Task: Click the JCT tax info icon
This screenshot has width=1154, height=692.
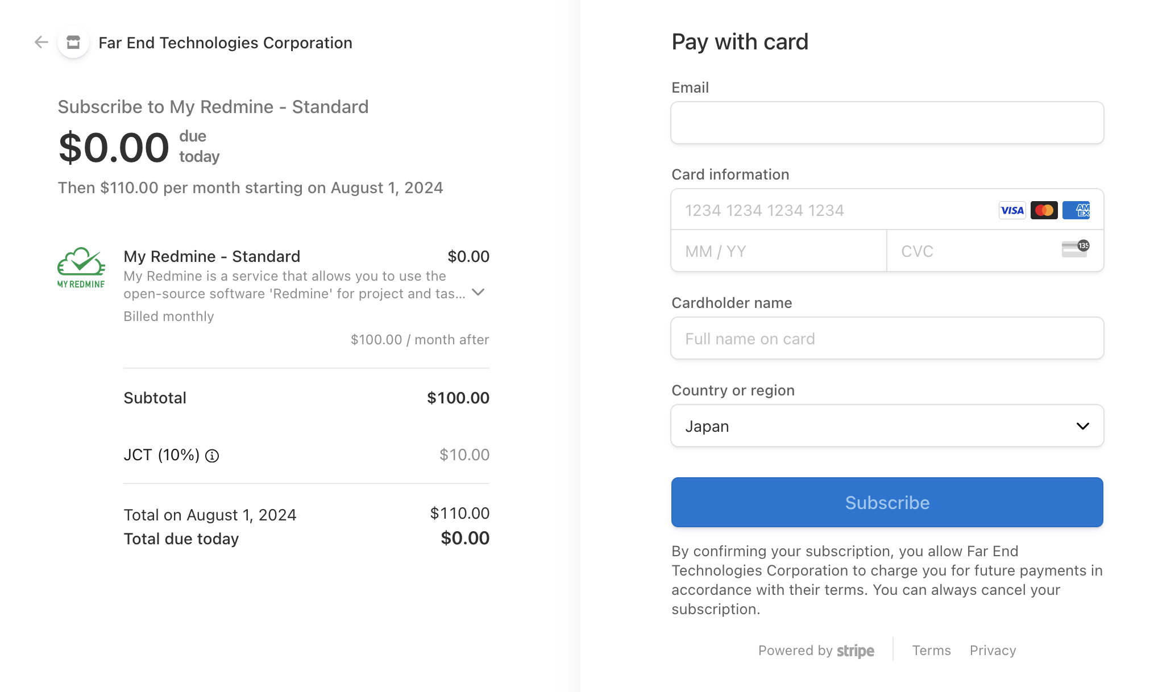Action: coord(212,456)
